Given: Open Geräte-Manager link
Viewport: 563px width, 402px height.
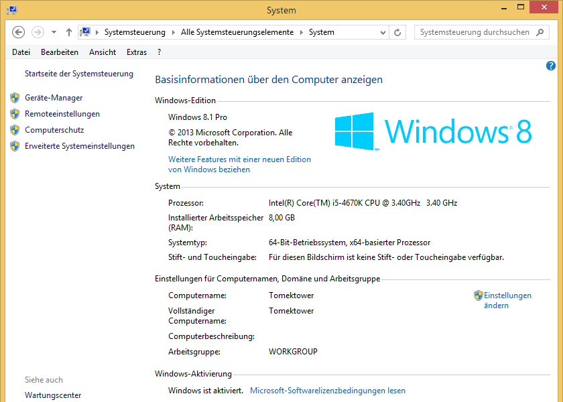Looking at the screenshot, I should [54, 98].
